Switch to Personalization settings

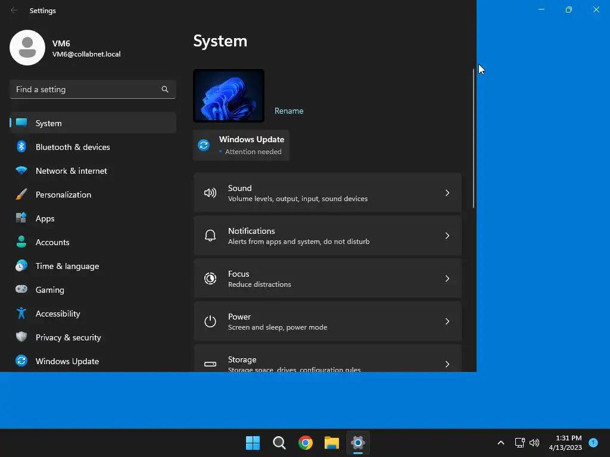(93, 195)
